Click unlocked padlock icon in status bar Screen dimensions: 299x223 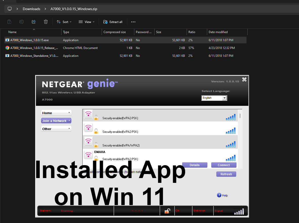(x=167, y=211)
